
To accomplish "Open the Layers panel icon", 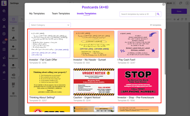I will [13, 66].
